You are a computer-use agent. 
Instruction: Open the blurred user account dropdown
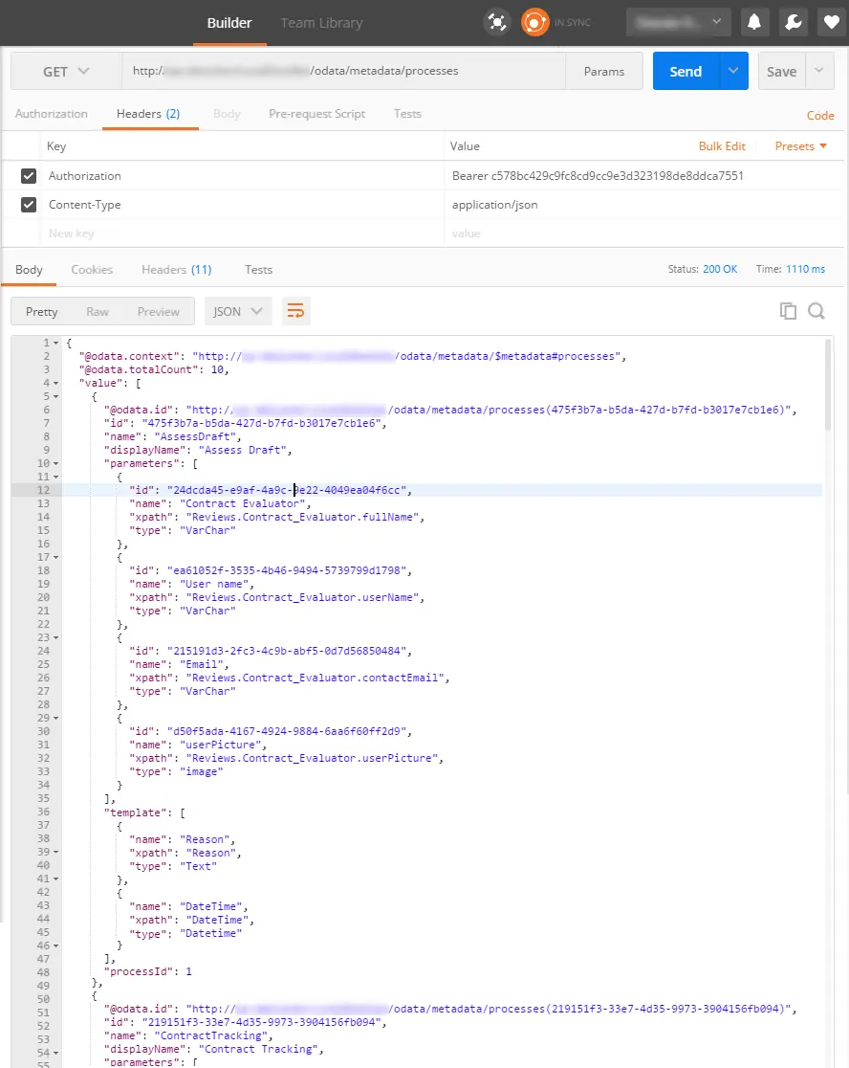[678, 22]
